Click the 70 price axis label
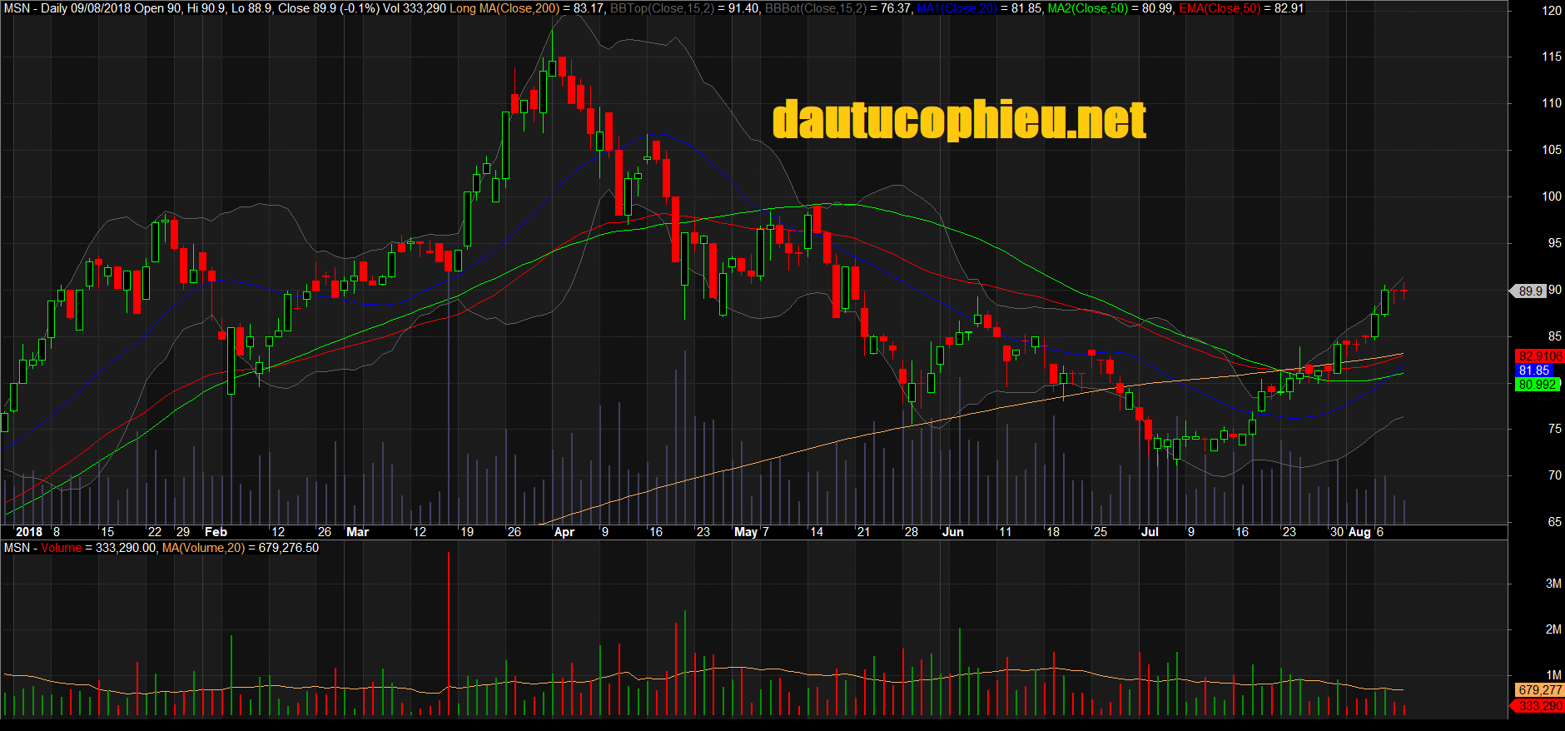 [x=1554, y=475]
